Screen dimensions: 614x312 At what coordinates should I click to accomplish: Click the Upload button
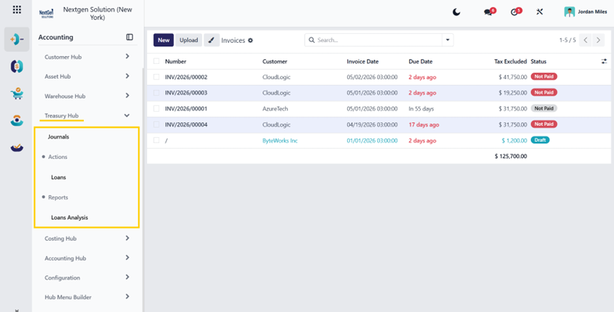189,40
